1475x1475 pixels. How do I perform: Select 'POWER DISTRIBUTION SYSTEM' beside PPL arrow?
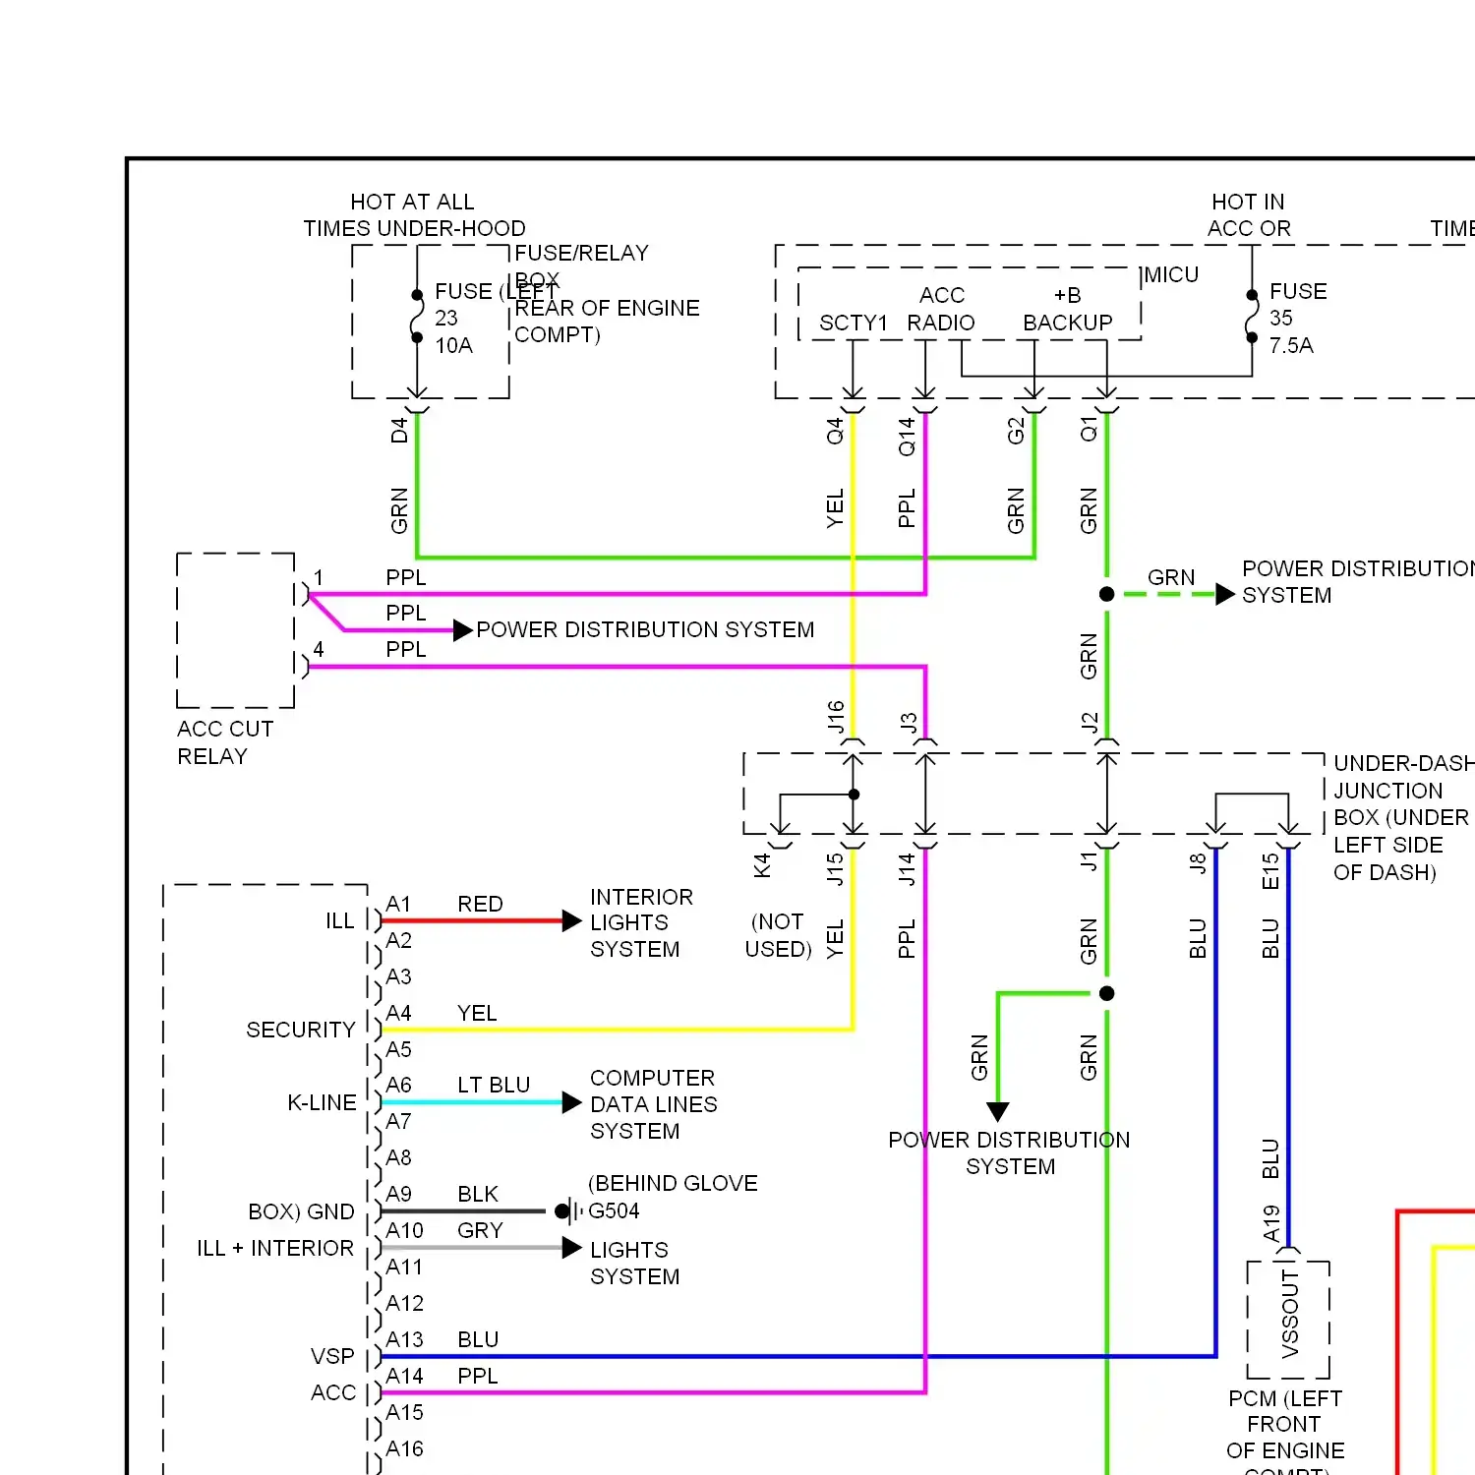point(645,629)
